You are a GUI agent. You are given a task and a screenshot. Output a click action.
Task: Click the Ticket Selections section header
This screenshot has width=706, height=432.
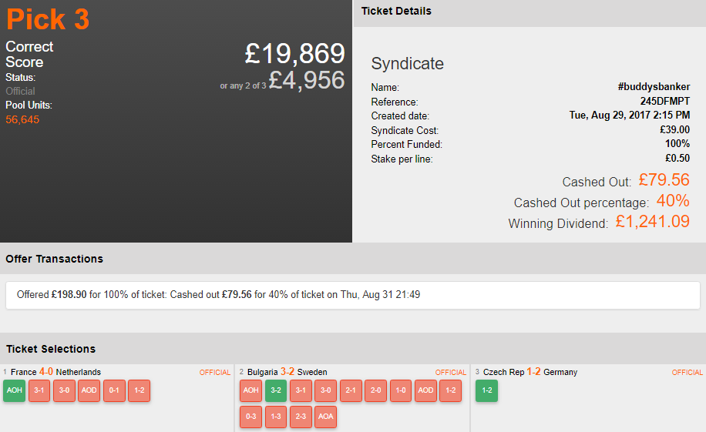tap(51, 349)
